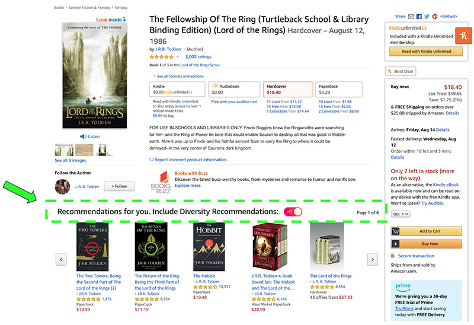This screenshot has height=325, width=474.
Task: Share on Facebook icon
Action: point(419,17)
